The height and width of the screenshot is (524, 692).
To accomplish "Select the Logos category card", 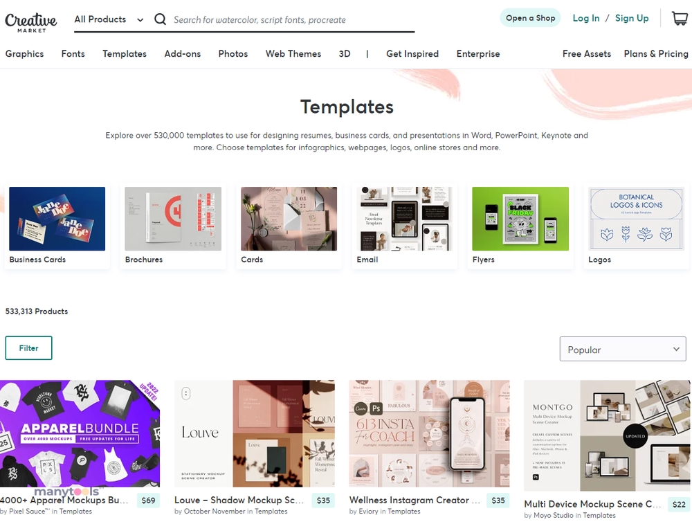I will click(636, 226).
